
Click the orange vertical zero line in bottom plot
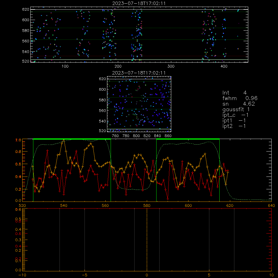pyautogui.click(x=147, y=240)
